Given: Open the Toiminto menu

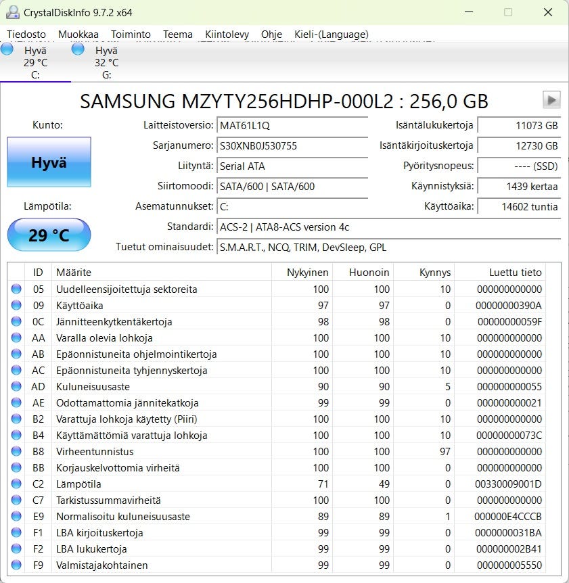Looking at the screenshot, I should (x=131, y=34).
